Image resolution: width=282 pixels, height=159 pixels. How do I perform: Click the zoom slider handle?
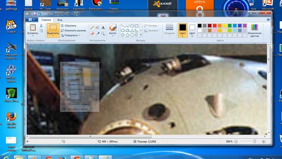[255, 141]
